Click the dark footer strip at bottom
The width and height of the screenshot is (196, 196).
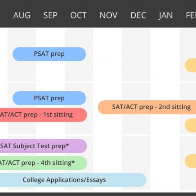pyautogui.click(x=98, y=194)
